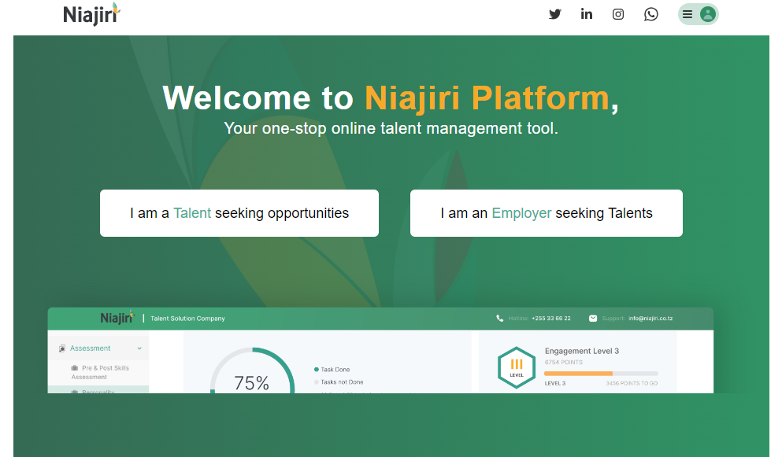Click the user profile avatar icon

(x=708, y=13)
